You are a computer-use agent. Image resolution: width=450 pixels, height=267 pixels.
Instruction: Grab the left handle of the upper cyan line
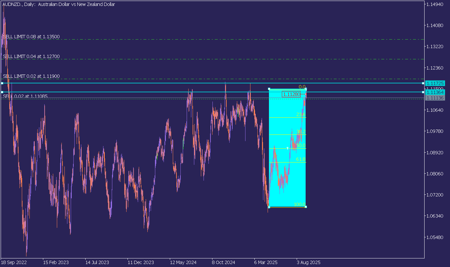point(2,83)
